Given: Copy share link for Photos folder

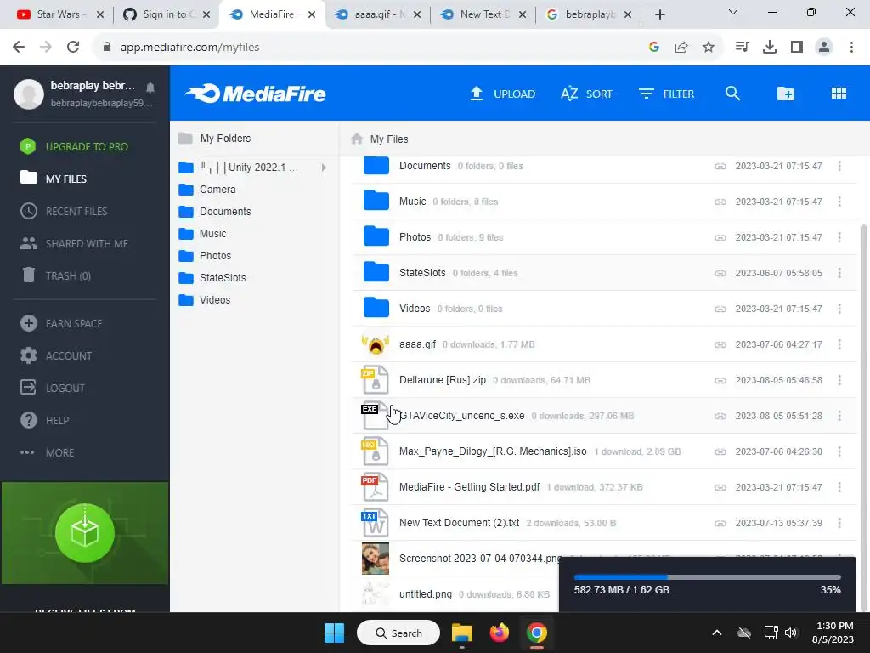Looking at the screenshot, I should click(x=720, y=238).
